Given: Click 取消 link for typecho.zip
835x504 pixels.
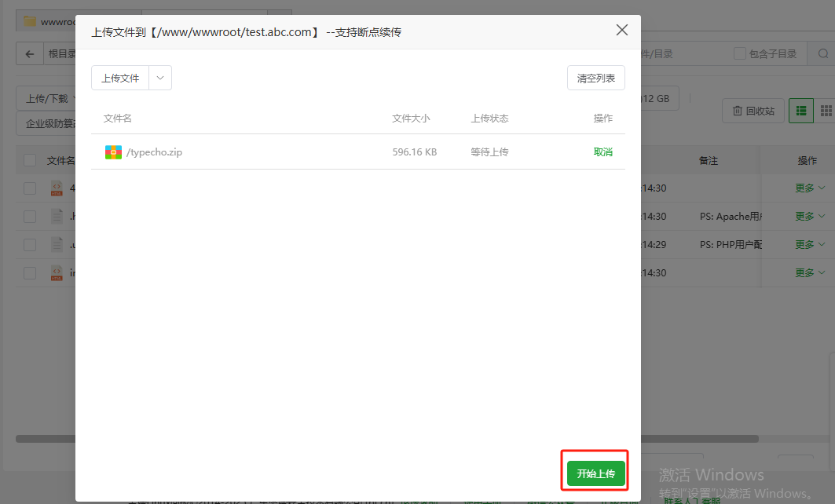Looking at the screenshot, I should click(603, 152).
